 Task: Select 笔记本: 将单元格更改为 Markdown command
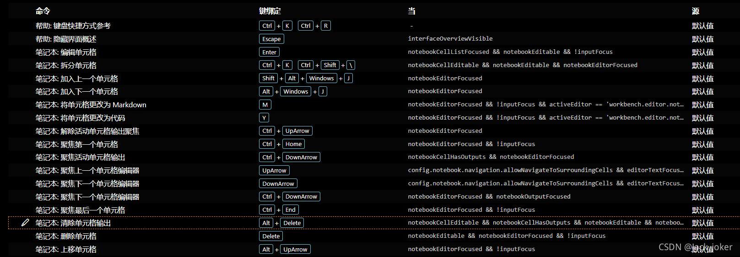pos(91,105)
